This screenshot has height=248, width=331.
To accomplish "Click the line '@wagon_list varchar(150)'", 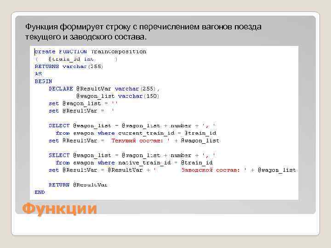I will coord(118,96).
